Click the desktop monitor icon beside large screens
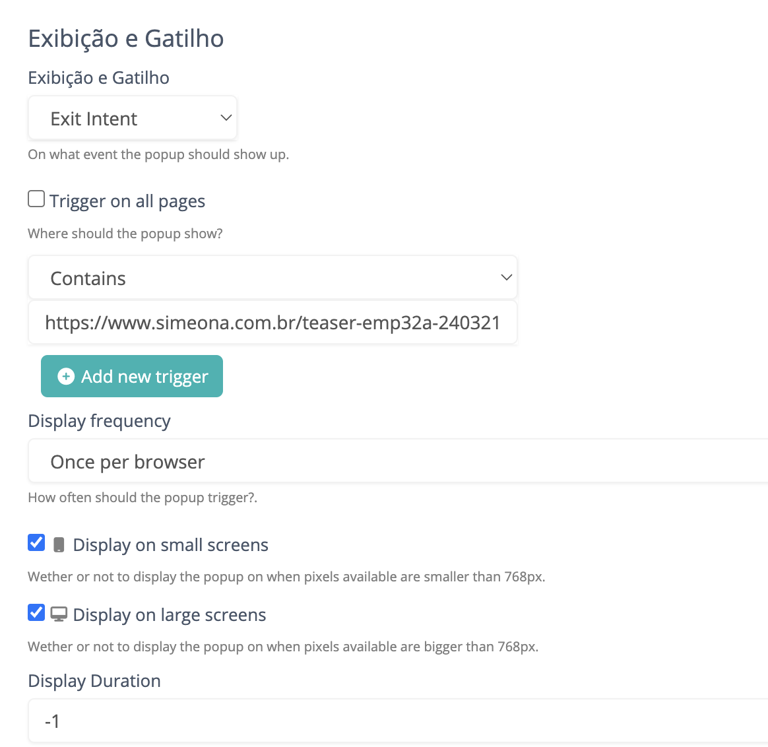Viewport: 768px width, 747px height. click(59, 614)
